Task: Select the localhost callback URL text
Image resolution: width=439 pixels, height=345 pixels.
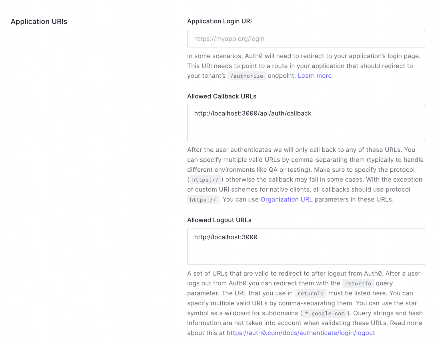Action: [252, 113]
